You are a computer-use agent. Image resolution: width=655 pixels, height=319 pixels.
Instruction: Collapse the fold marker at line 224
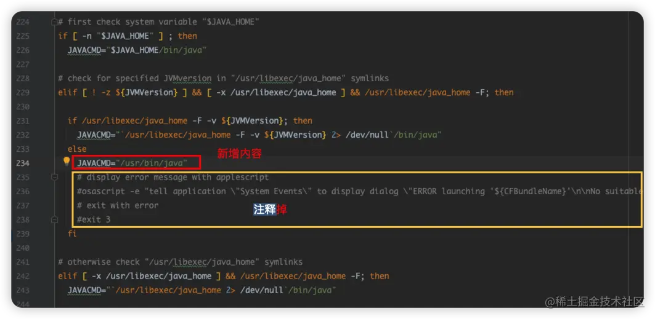coord(54,22)
